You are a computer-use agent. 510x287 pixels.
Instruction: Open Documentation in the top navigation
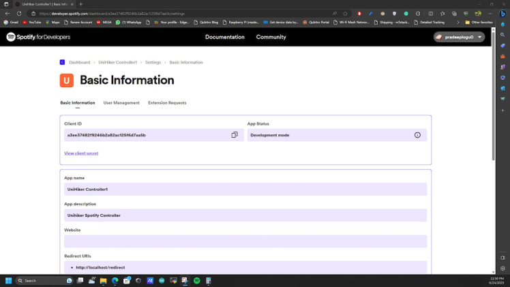[224, 37]
